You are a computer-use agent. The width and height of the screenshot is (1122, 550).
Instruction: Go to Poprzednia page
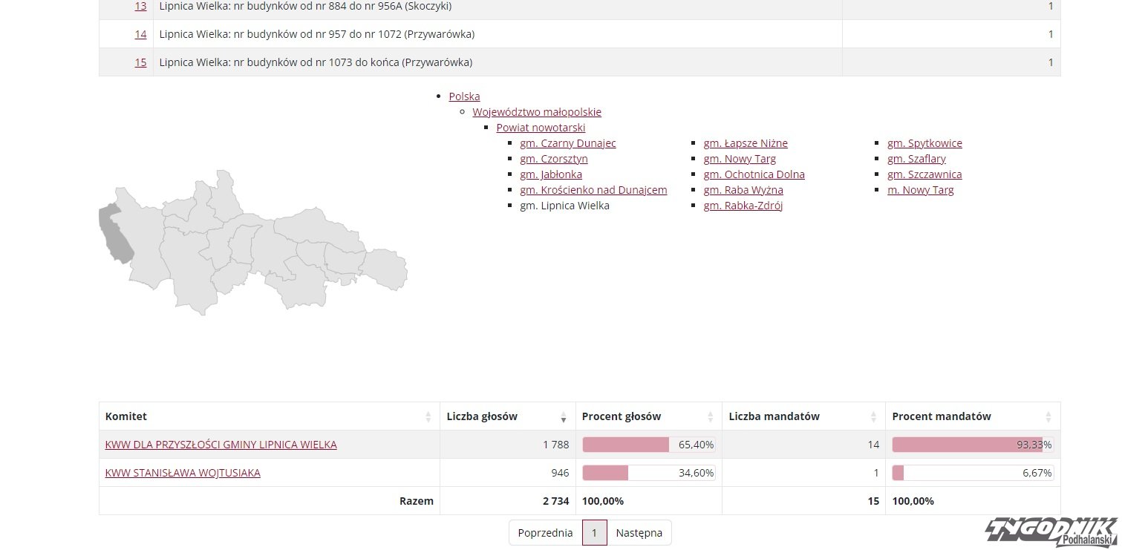click(545, 533)
